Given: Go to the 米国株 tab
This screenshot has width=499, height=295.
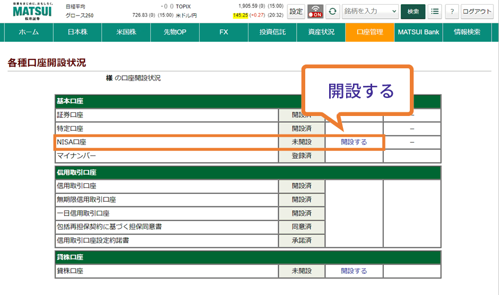Looking at the screenshot, I should [126, 32].
